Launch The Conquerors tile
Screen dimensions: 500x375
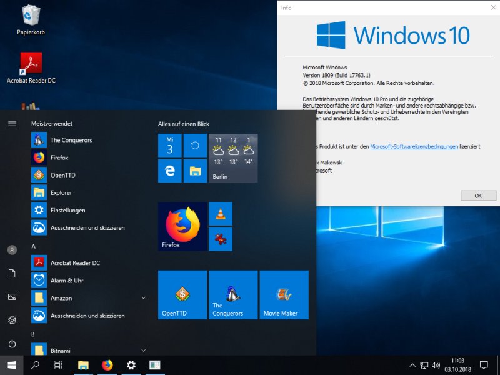pos(233,295)
